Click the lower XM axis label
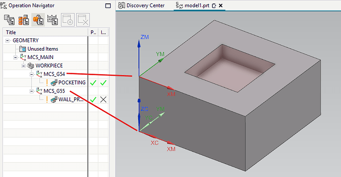Screen dimensions: 341x177 171,149
